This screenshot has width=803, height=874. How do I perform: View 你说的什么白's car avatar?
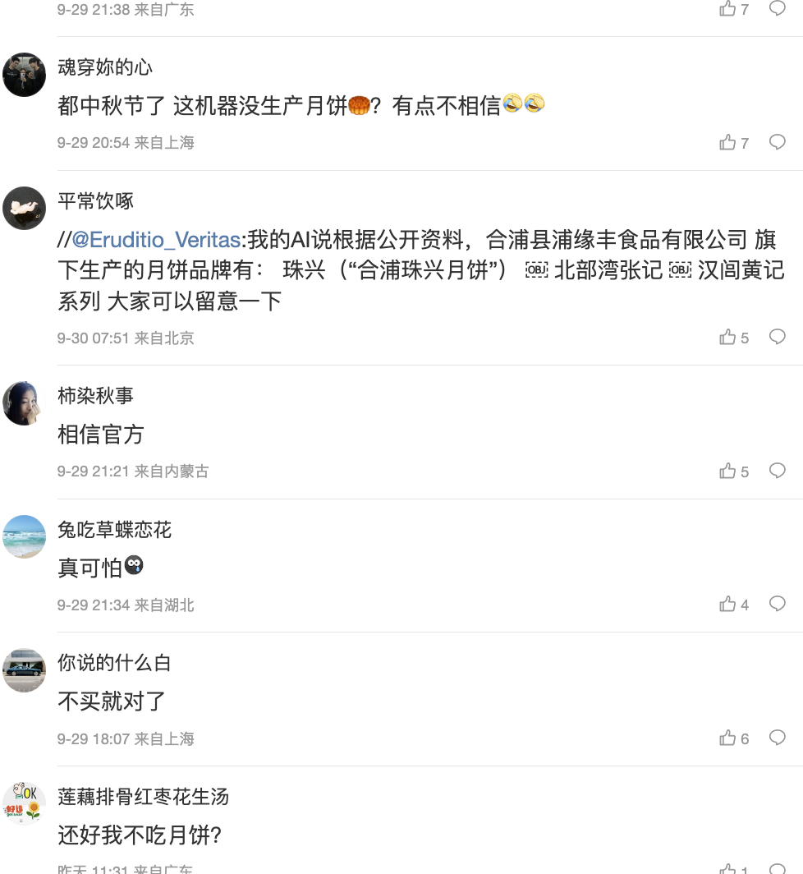[x=24, y=670]
